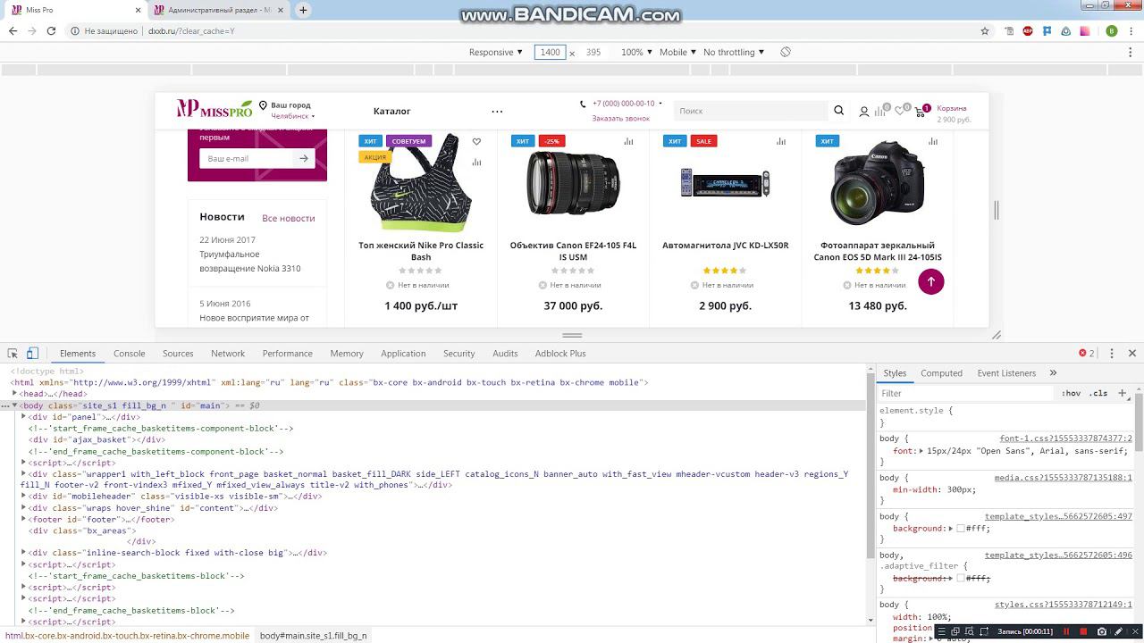The height and width of the screenshot is (643, 1144).
Task: Open the DevTools three-dot customize menu
Action: (x=1112, y=353)
